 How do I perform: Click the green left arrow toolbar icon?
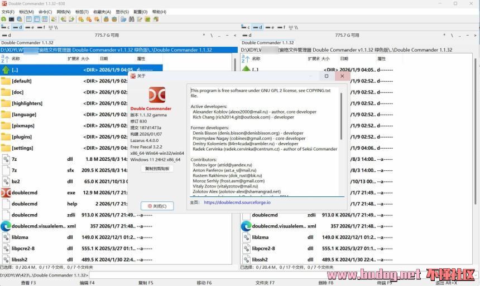(x=64, y=19)
